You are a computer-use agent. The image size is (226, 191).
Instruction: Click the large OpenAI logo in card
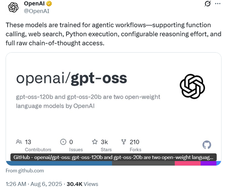coord(192,86)
